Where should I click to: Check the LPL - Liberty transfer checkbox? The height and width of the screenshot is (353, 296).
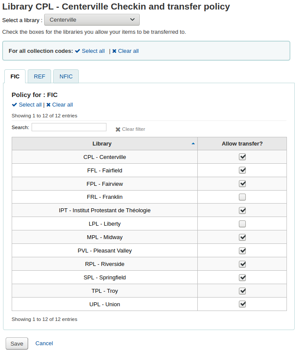(242, 224)
